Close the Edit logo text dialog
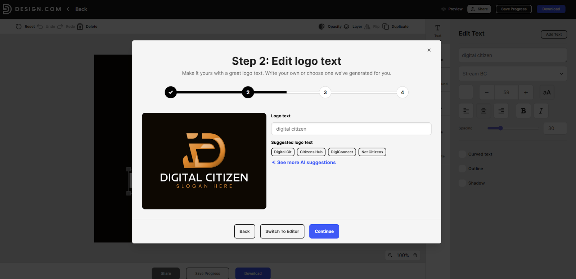The height and width of the screenshot is (279, 576). pos(429,50)
